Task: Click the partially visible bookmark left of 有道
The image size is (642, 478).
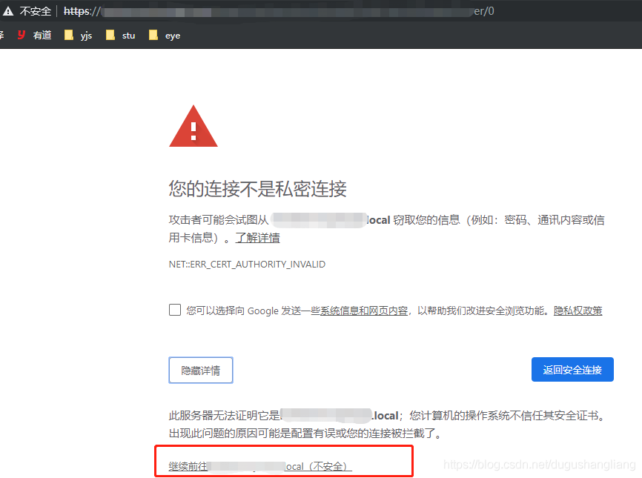Action: click(2, 35)
